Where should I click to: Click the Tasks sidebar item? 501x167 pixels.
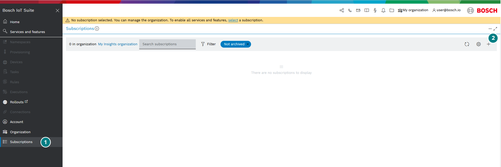tap(31, 72)
